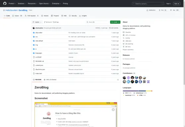
Task: Select the GPL-2.0 license tab
Action: [x=50, y=80]
